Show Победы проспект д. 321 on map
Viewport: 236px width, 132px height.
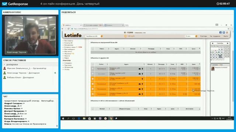pyautogui.click(x=142, y=74)
